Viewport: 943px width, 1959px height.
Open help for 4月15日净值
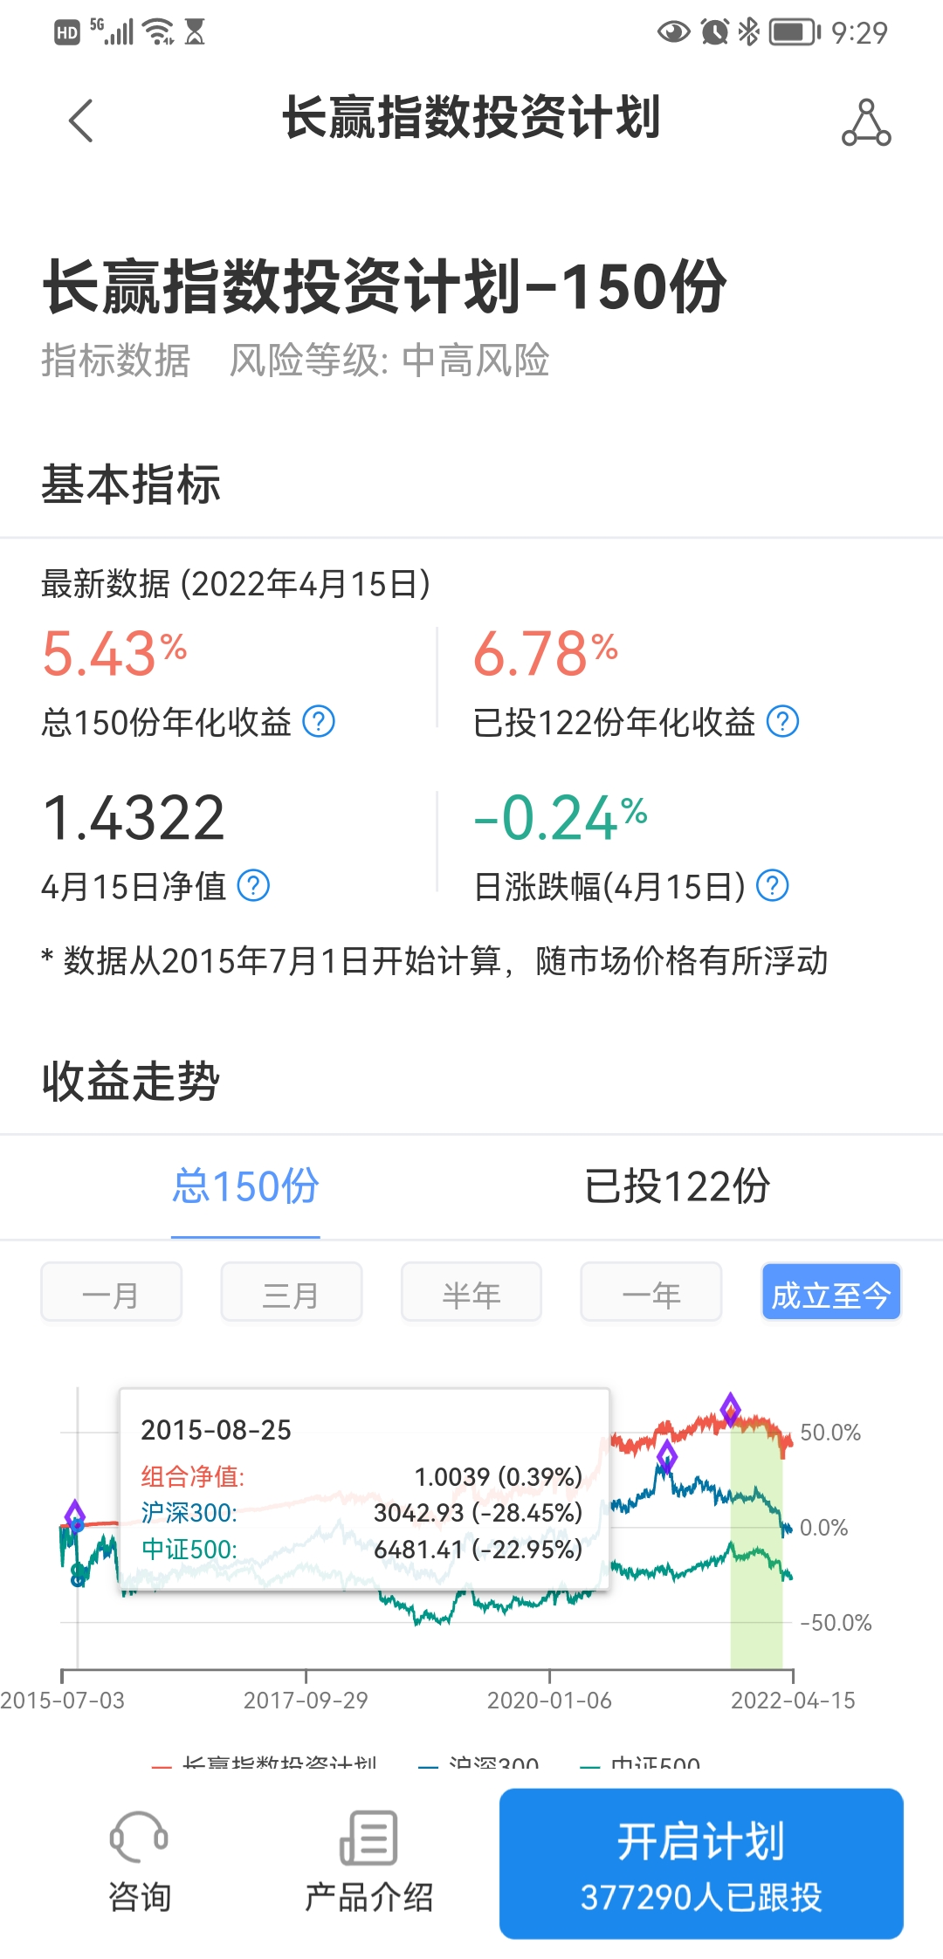point(253,886)
